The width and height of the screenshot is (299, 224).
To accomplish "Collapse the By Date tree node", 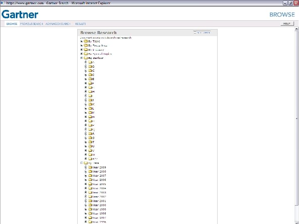I will coord(82,163).
